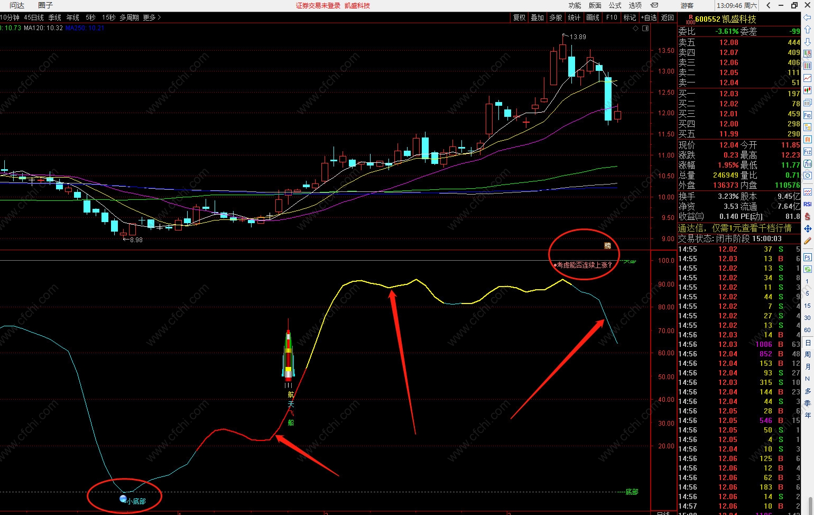Click the '叠加' overlay button

click(538, 17)
